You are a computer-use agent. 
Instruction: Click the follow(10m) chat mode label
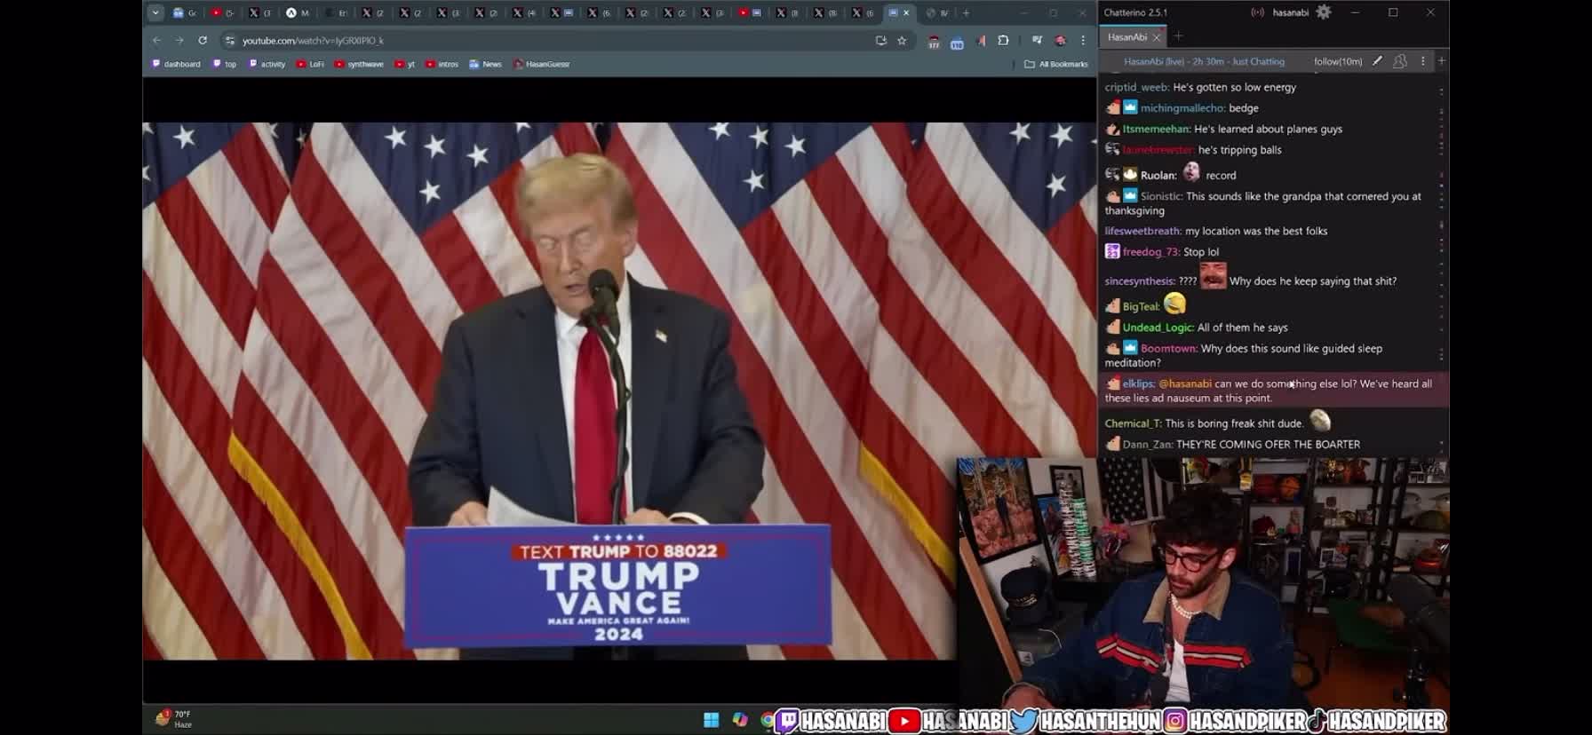1338,61
